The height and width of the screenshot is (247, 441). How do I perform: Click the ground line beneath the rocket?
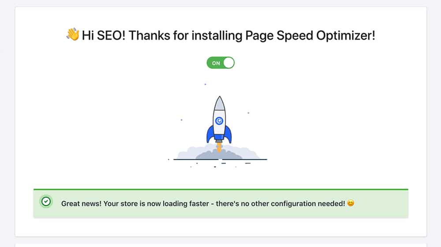pos(220,160)
